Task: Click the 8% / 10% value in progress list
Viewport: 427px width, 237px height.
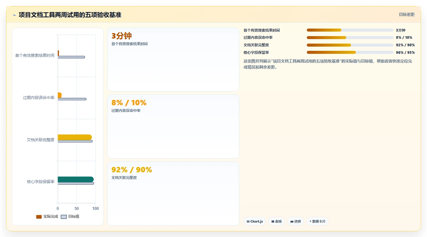Action: click(404, 38)
